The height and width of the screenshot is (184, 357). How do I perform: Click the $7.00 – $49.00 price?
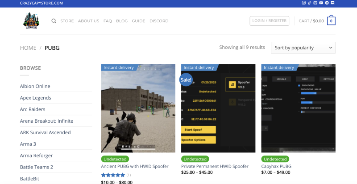click(276, 172)
